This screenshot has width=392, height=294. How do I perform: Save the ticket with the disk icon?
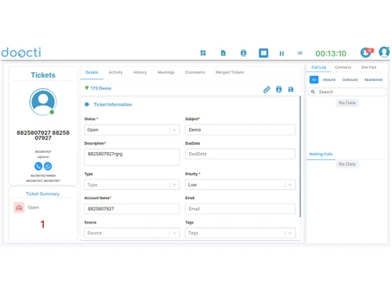tap(291, 89)
